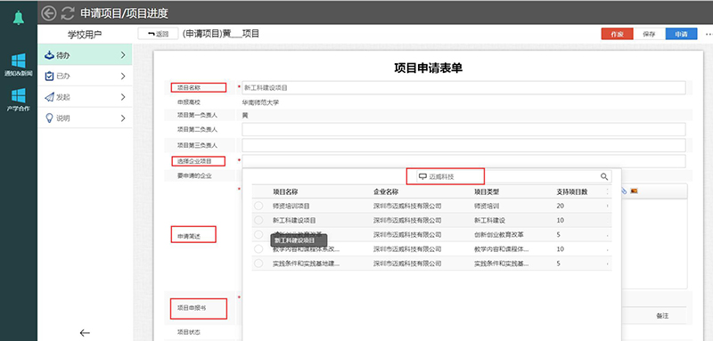Open the more options ellipsis menu
713x341 pixels.
pos(709,34)
